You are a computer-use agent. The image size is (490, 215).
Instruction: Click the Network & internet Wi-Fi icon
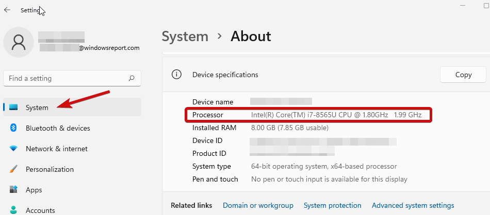(x=14, y=149)
